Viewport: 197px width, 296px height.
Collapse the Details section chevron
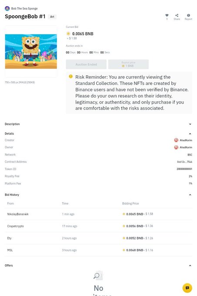coord(190,134)
